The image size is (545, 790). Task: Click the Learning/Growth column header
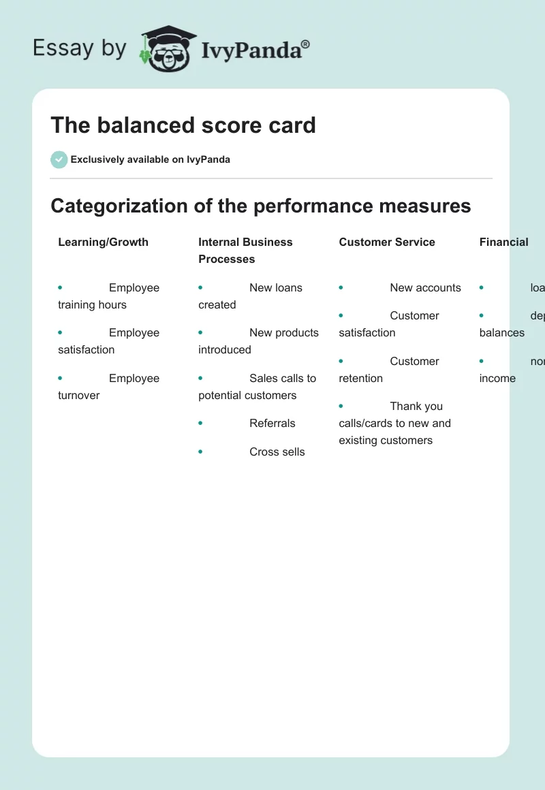coord(103,242)
